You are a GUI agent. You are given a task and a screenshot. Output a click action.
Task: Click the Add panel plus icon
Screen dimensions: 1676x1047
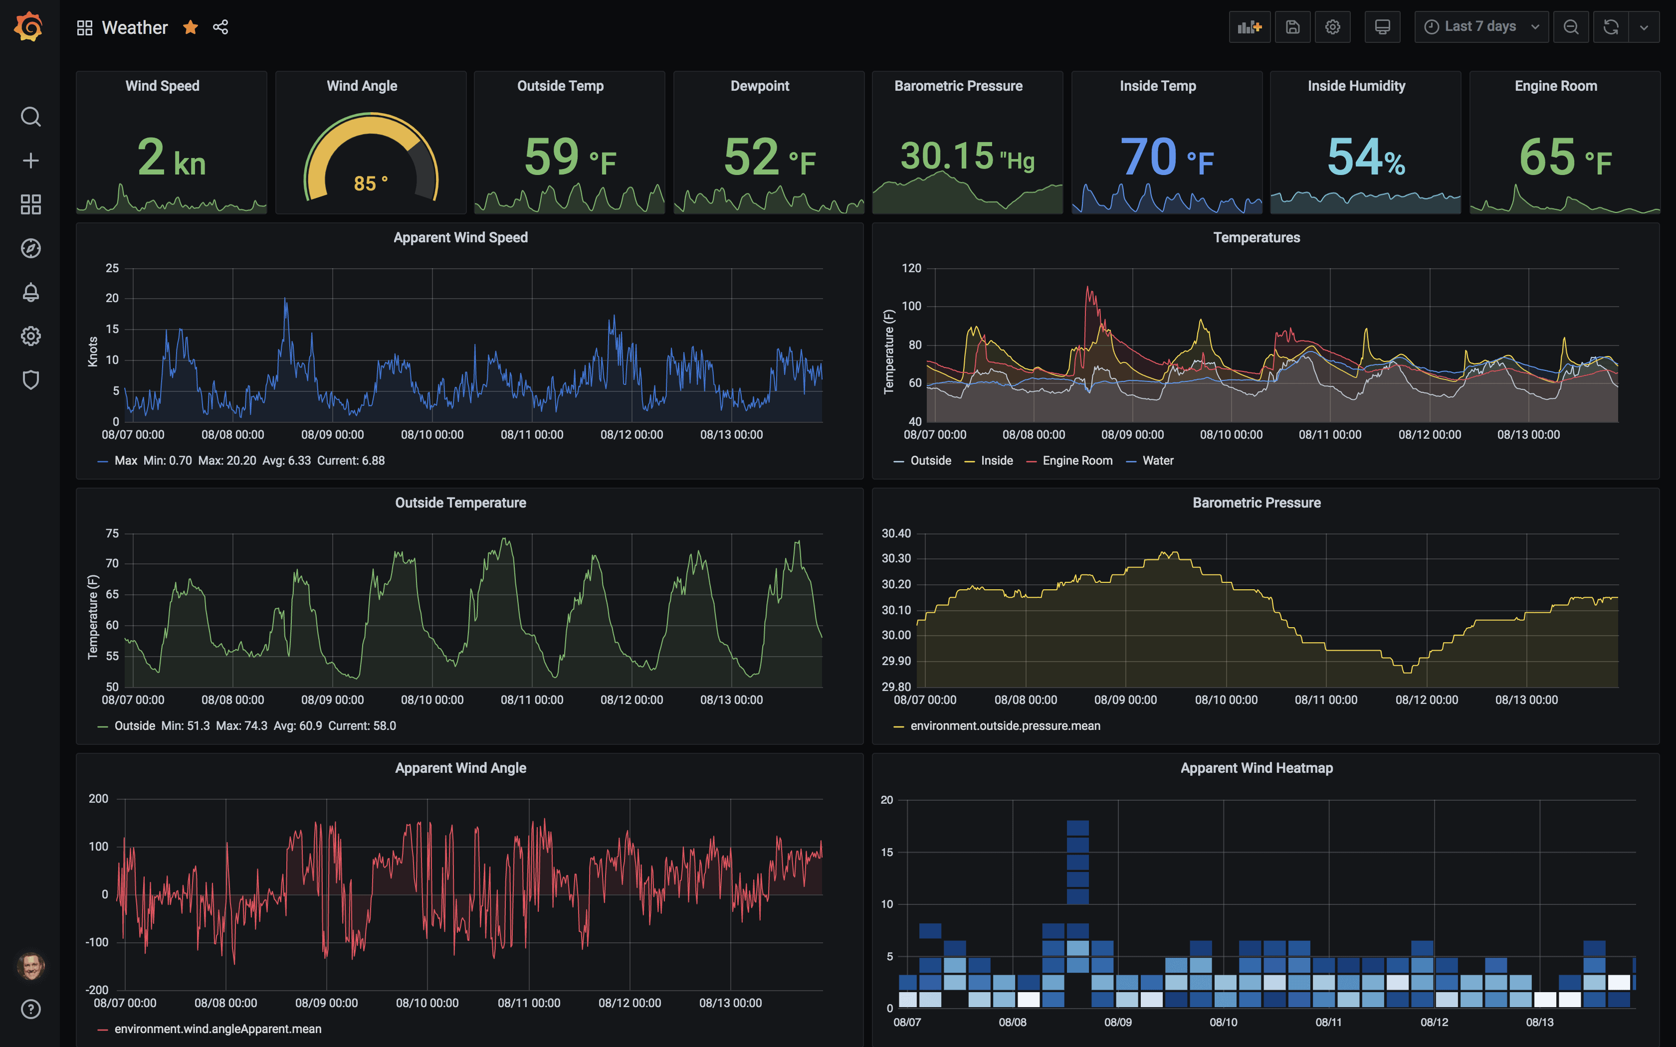pos(1250,26)
